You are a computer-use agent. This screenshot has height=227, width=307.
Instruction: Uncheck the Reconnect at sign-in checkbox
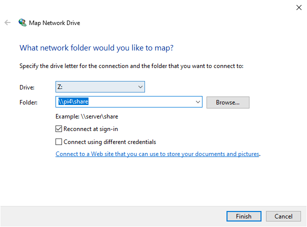pyautogui.click(x=59, y=129)
